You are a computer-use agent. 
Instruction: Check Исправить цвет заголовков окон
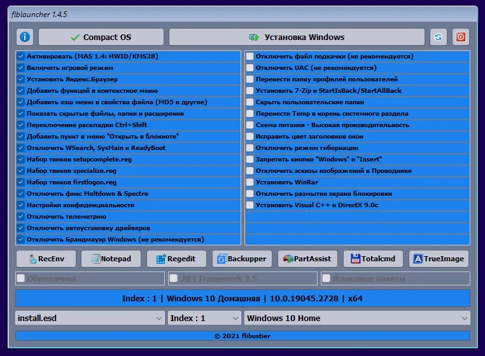point(250,136)
